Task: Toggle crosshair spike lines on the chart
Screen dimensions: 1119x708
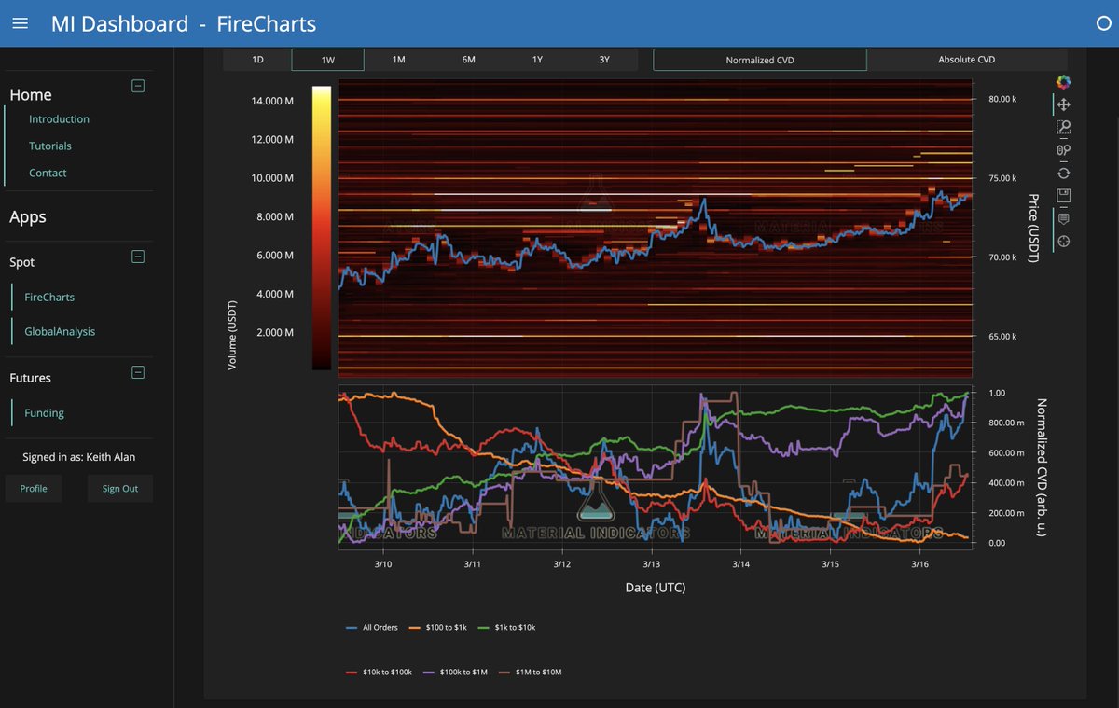Action: click(1063, 241)
